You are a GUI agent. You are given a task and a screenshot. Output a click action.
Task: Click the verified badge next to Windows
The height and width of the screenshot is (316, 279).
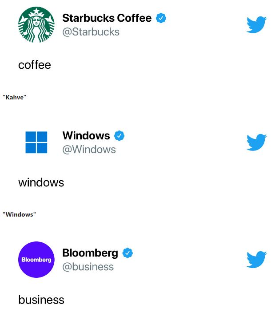(x=120, y=135)
